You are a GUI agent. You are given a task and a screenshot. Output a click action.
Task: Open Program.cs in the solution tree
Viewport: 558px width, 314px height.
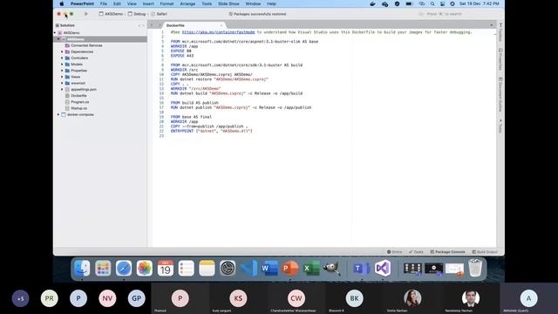(79, 102)
